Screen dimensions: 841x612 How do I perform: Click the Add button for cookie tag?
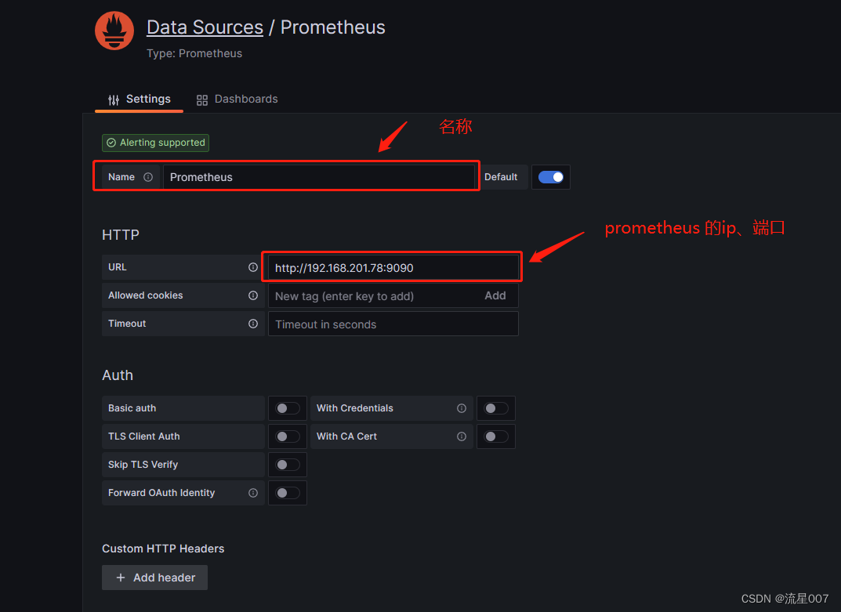495,295
